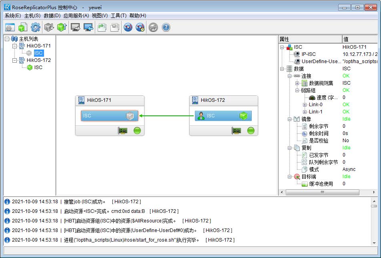Viewport: 381px width, 258px height.
Task: Select the ISC item under HikOS-172
Action: (38, 67)
